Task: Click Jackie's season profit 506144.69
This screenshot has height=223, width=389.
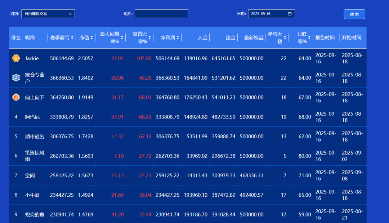Action: pos(62,58)
